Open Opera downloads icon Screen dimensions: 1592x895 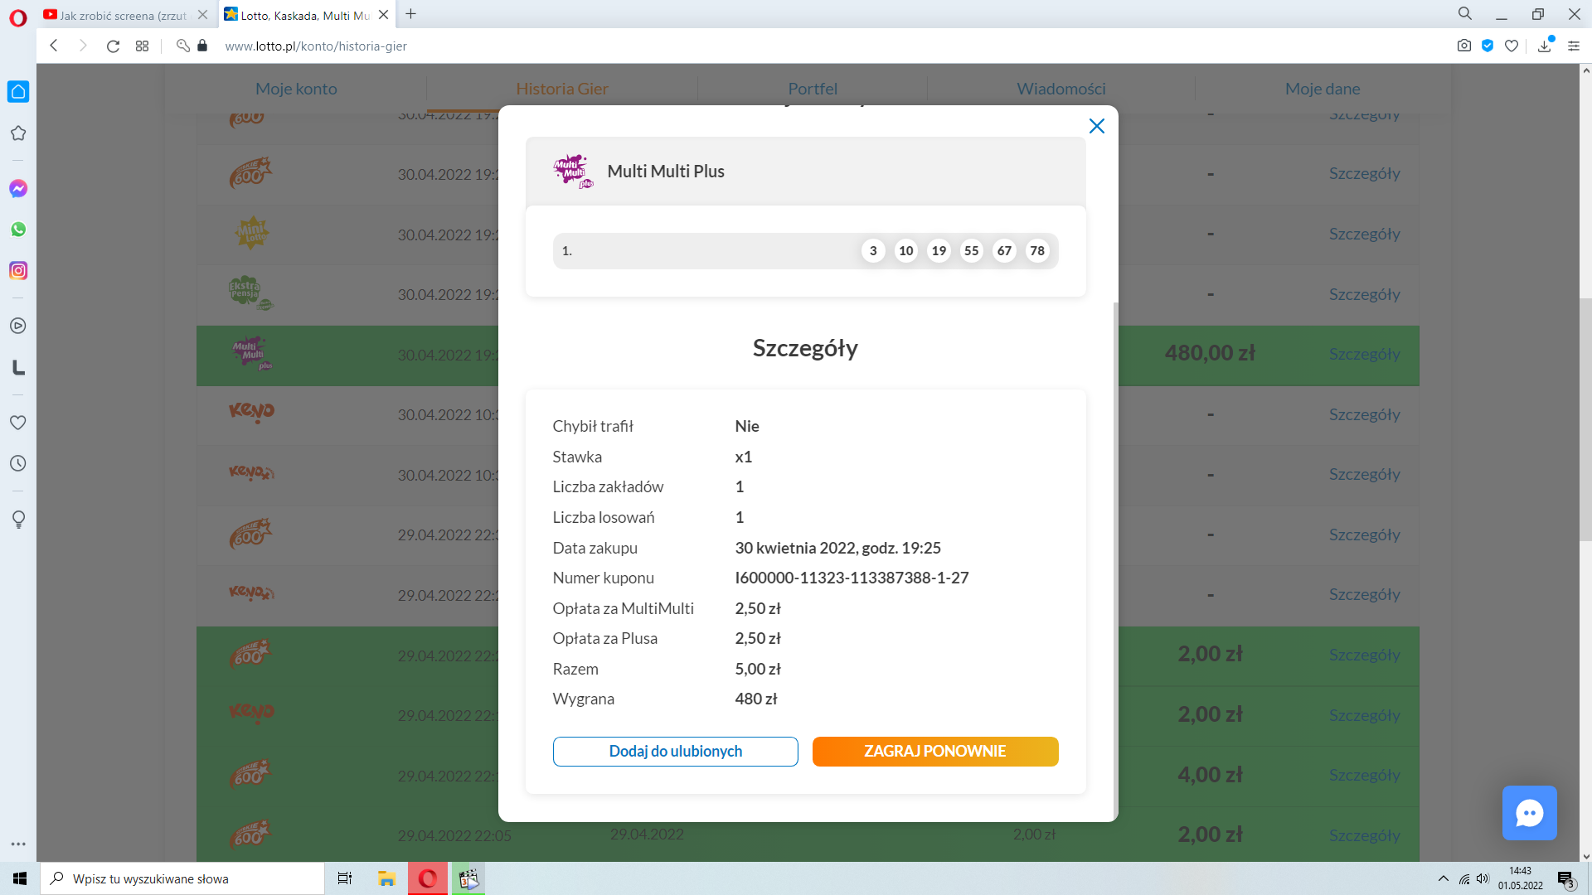tap(1544, 46)
